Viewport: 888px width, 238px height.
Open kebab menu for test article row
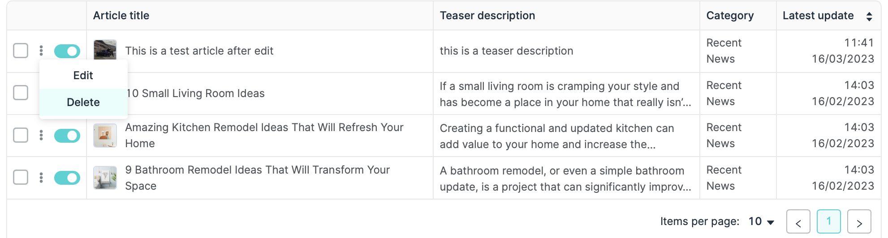pyautogui.click(x=41, y=51)
